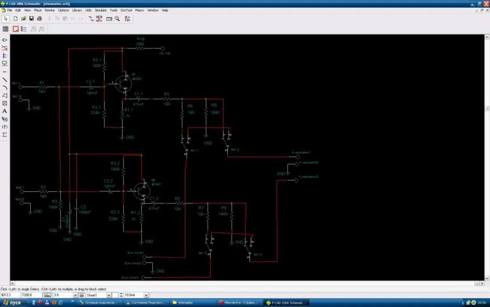Select the arrow Select tool in toolbar

6,19
